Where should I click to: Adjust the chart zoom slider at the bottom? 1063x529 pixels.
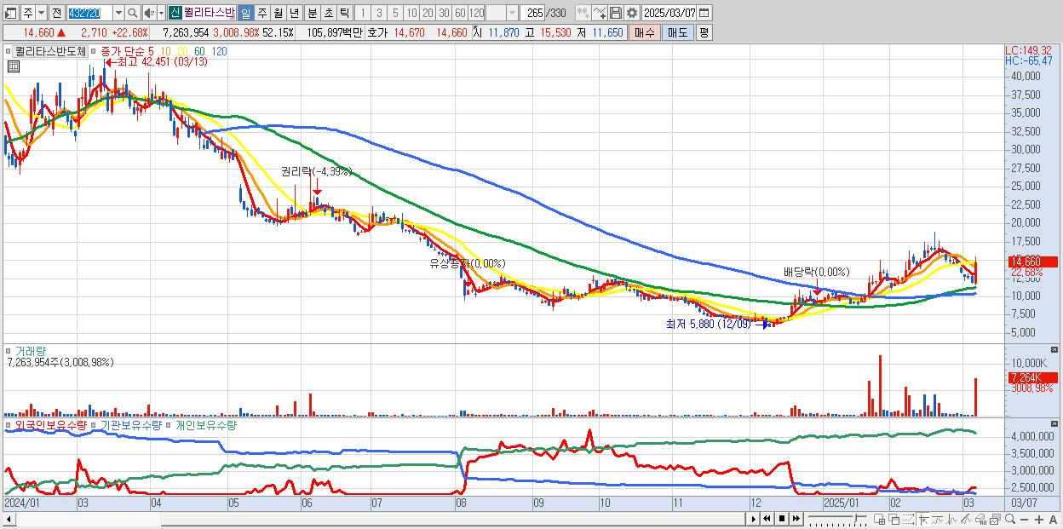pyautogui.click(x=837, y=519)
